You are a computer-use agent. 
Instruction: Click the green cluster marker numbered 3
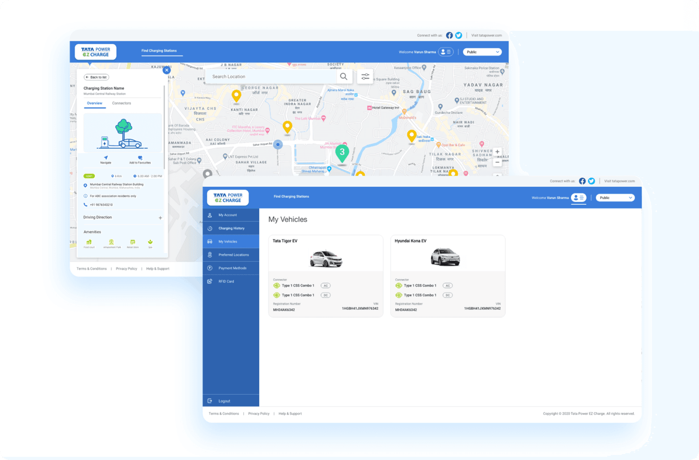[342, 153]
